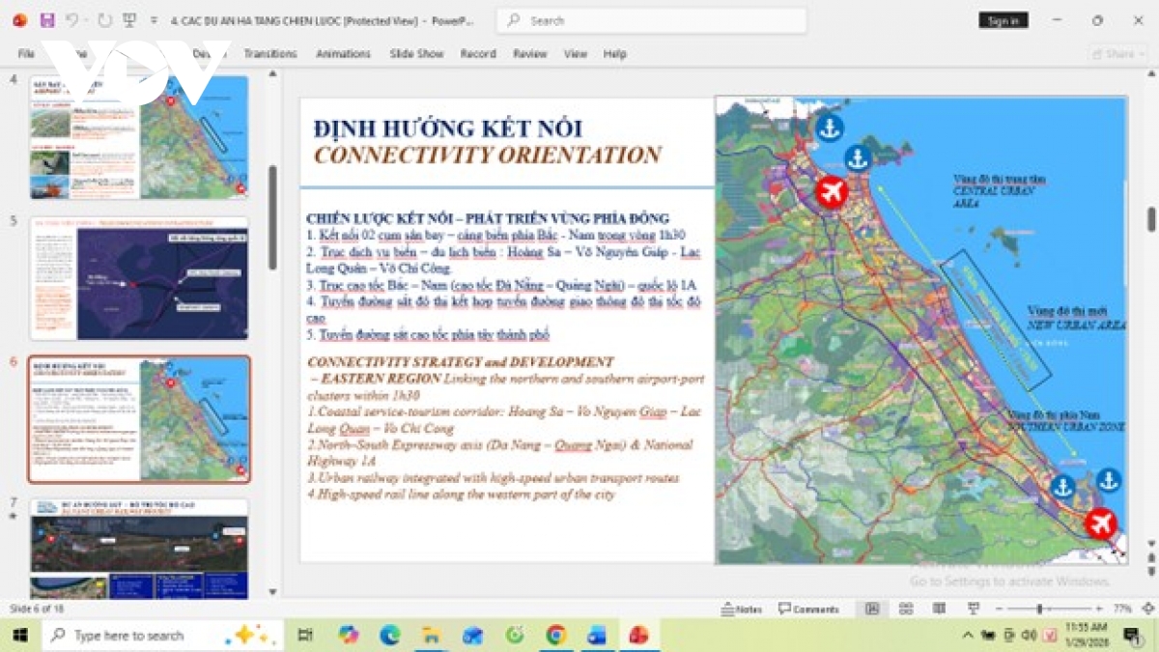Select slide 5 thumbnail in slide panel
The image size is (1159, 652).
click(x=139, y=278)
